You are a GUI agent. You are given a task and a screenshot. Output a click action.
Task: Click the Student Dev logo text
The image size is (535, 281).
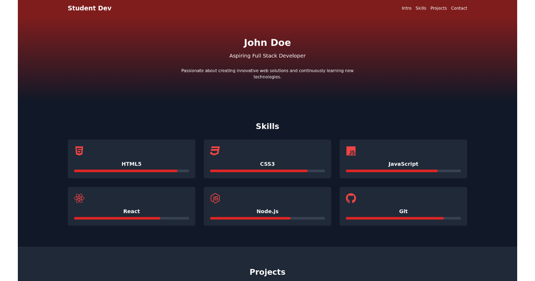click(x=90, y=8)
